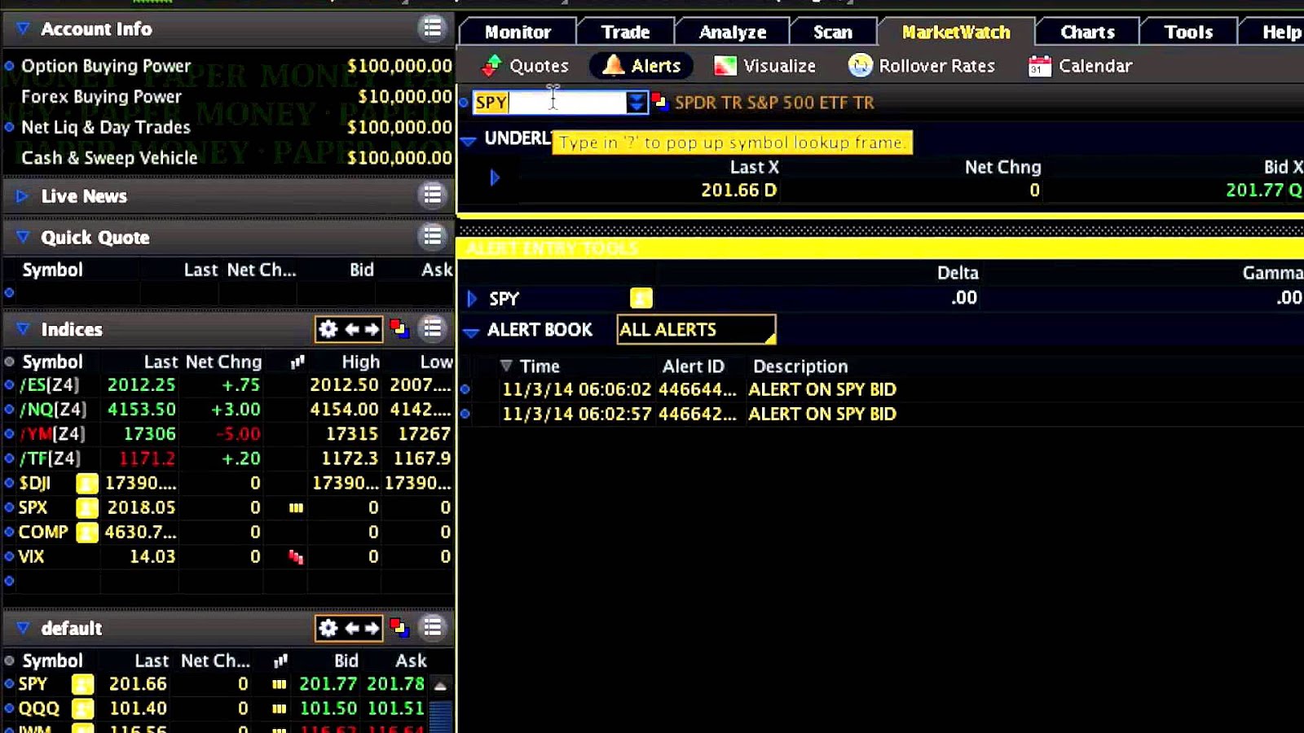Open the Indices panel settings gear
The height and width of the screenshot is (733, 1304).
[328, 329]
